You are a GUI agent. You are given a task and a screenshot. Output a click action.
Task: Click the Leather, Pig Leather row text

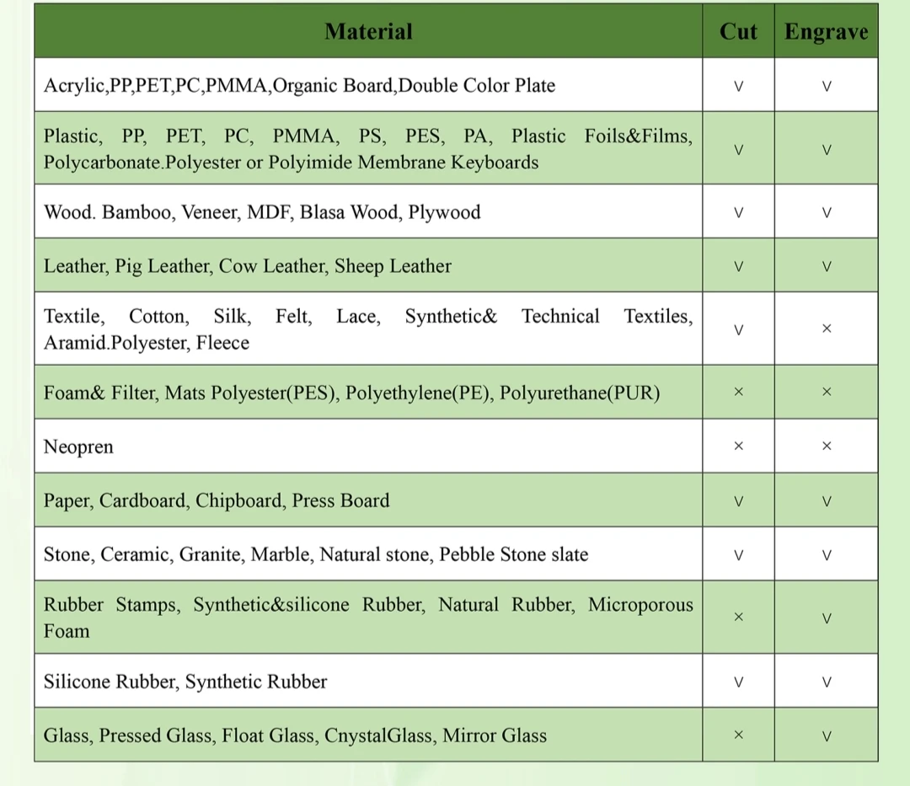click(x=247, y=266)
